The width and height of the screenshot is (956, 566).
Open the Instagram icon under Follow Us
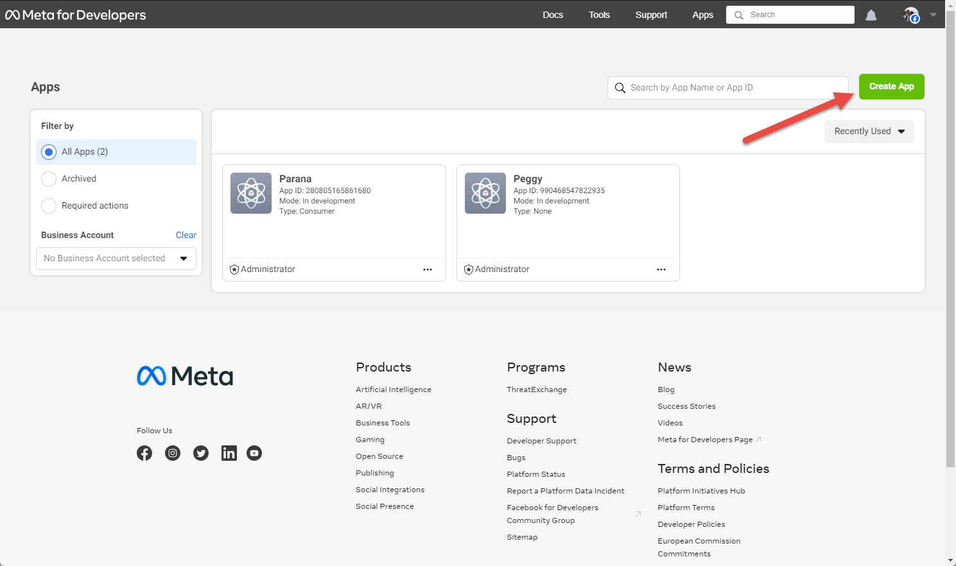[x=173, y=453]
